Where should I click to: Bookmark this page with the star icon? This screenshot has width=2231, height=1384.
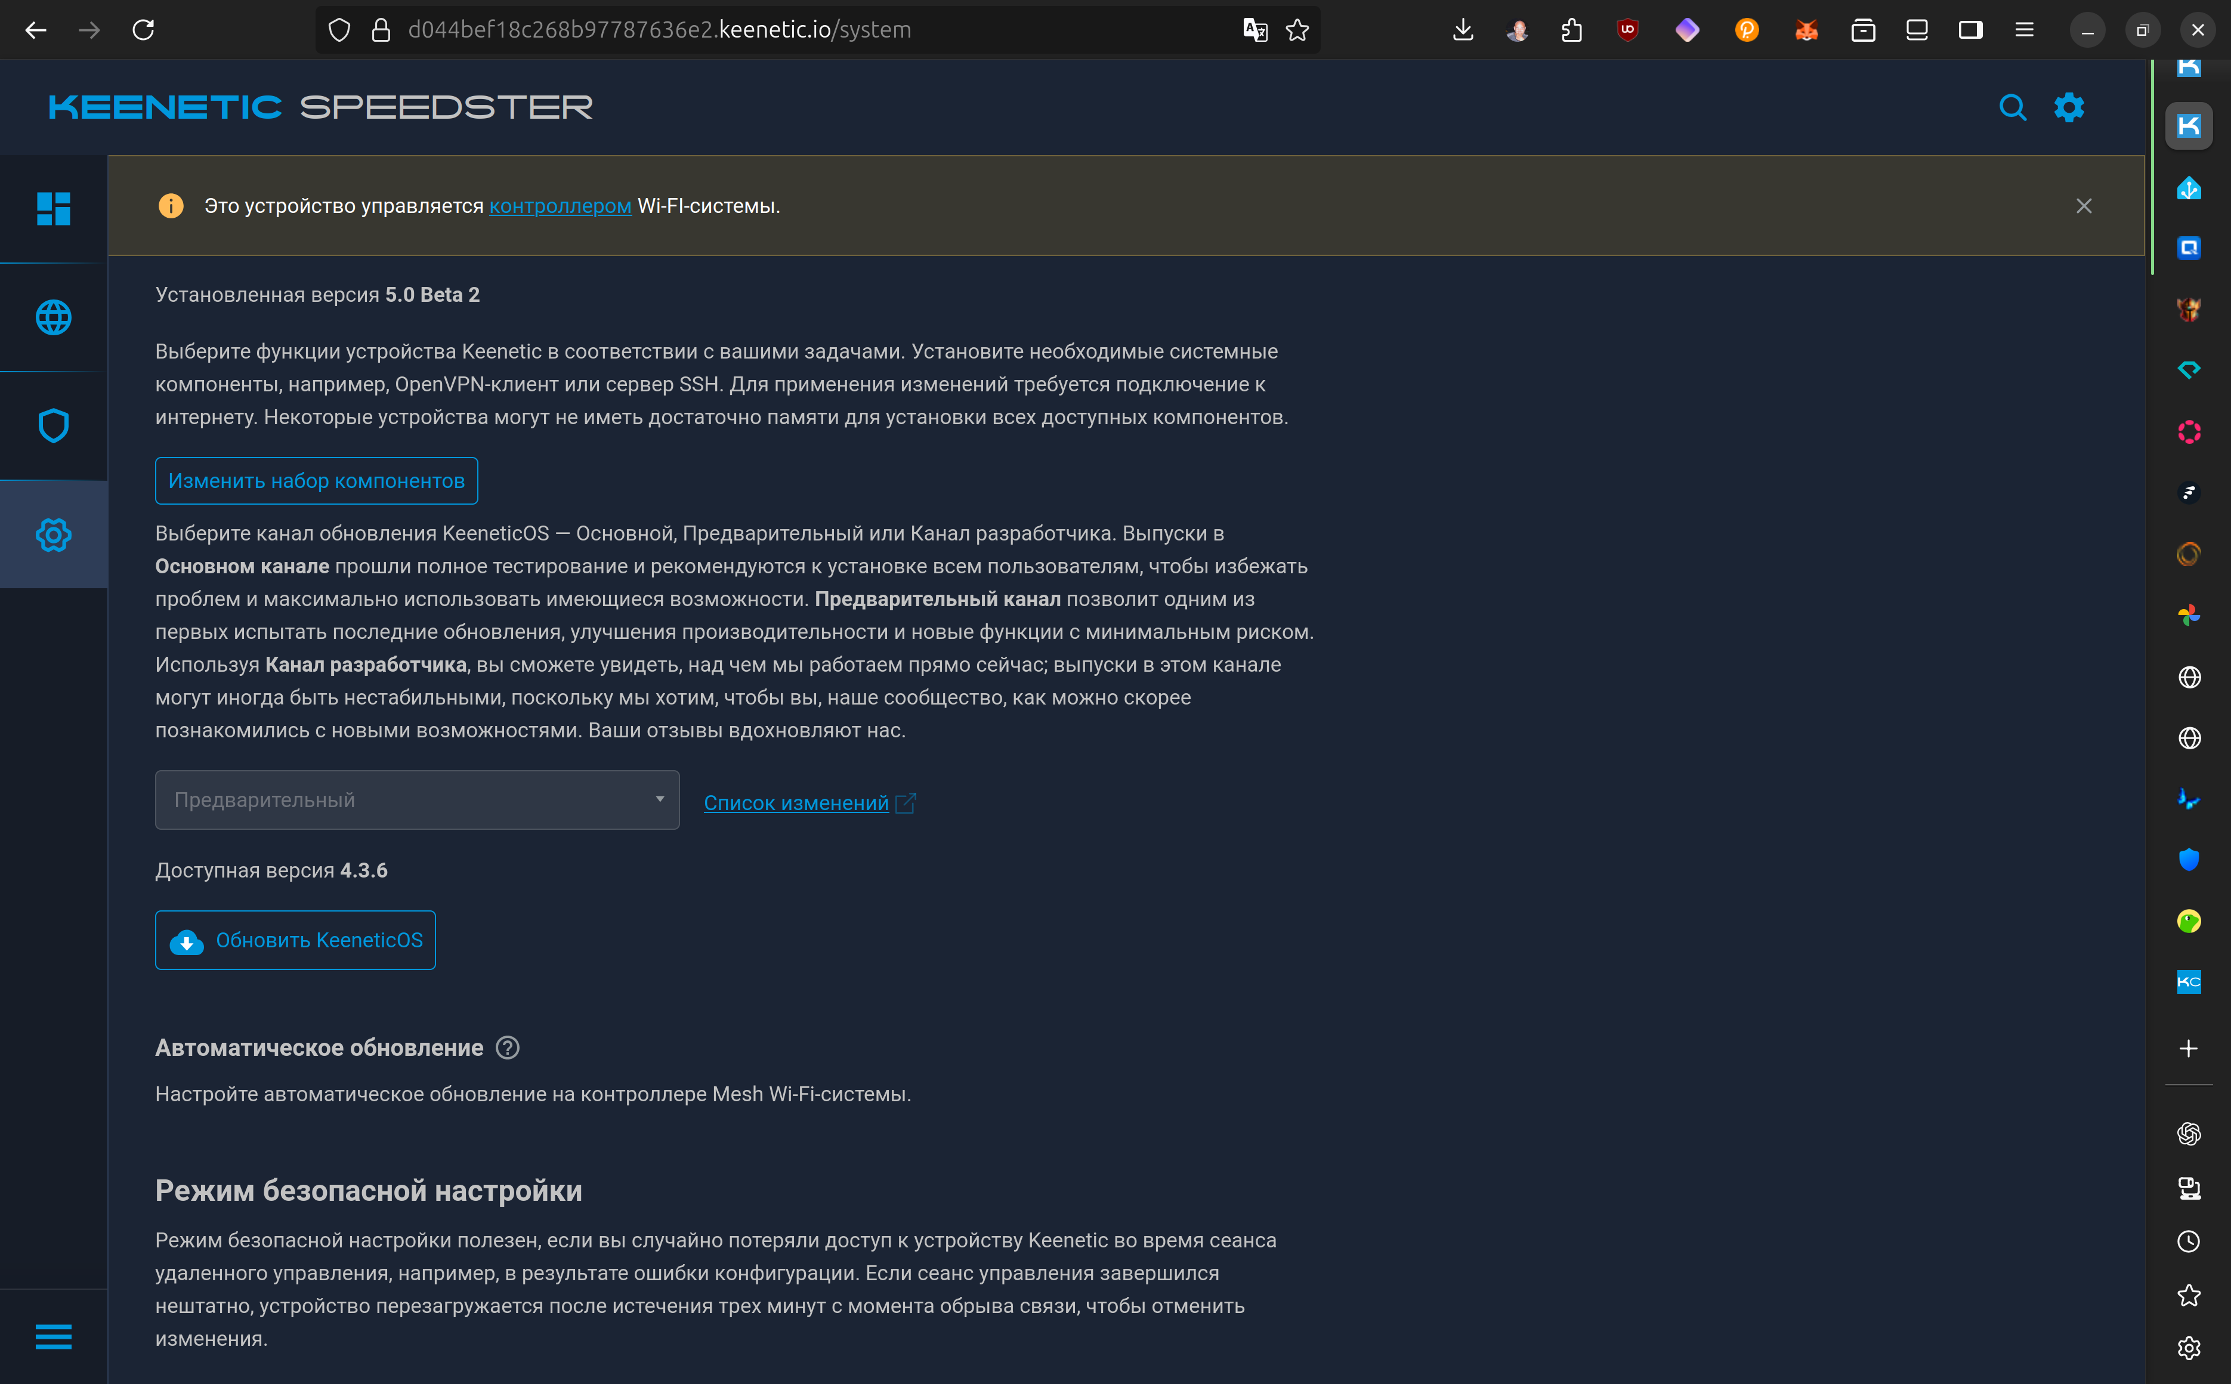tap(1297, 30)
